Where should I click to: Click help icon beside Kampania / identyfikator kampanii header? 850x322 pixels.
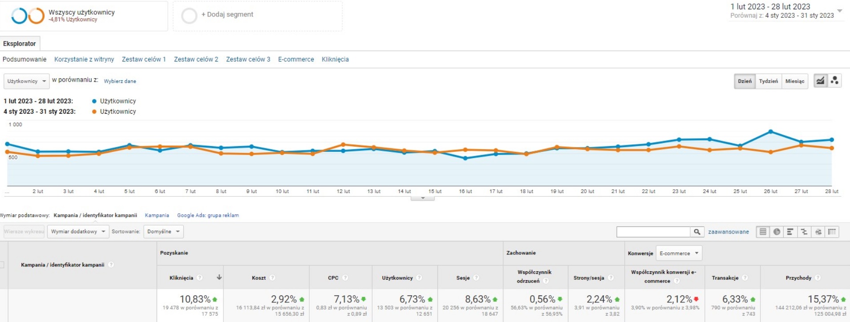click(x=111, y=265)
